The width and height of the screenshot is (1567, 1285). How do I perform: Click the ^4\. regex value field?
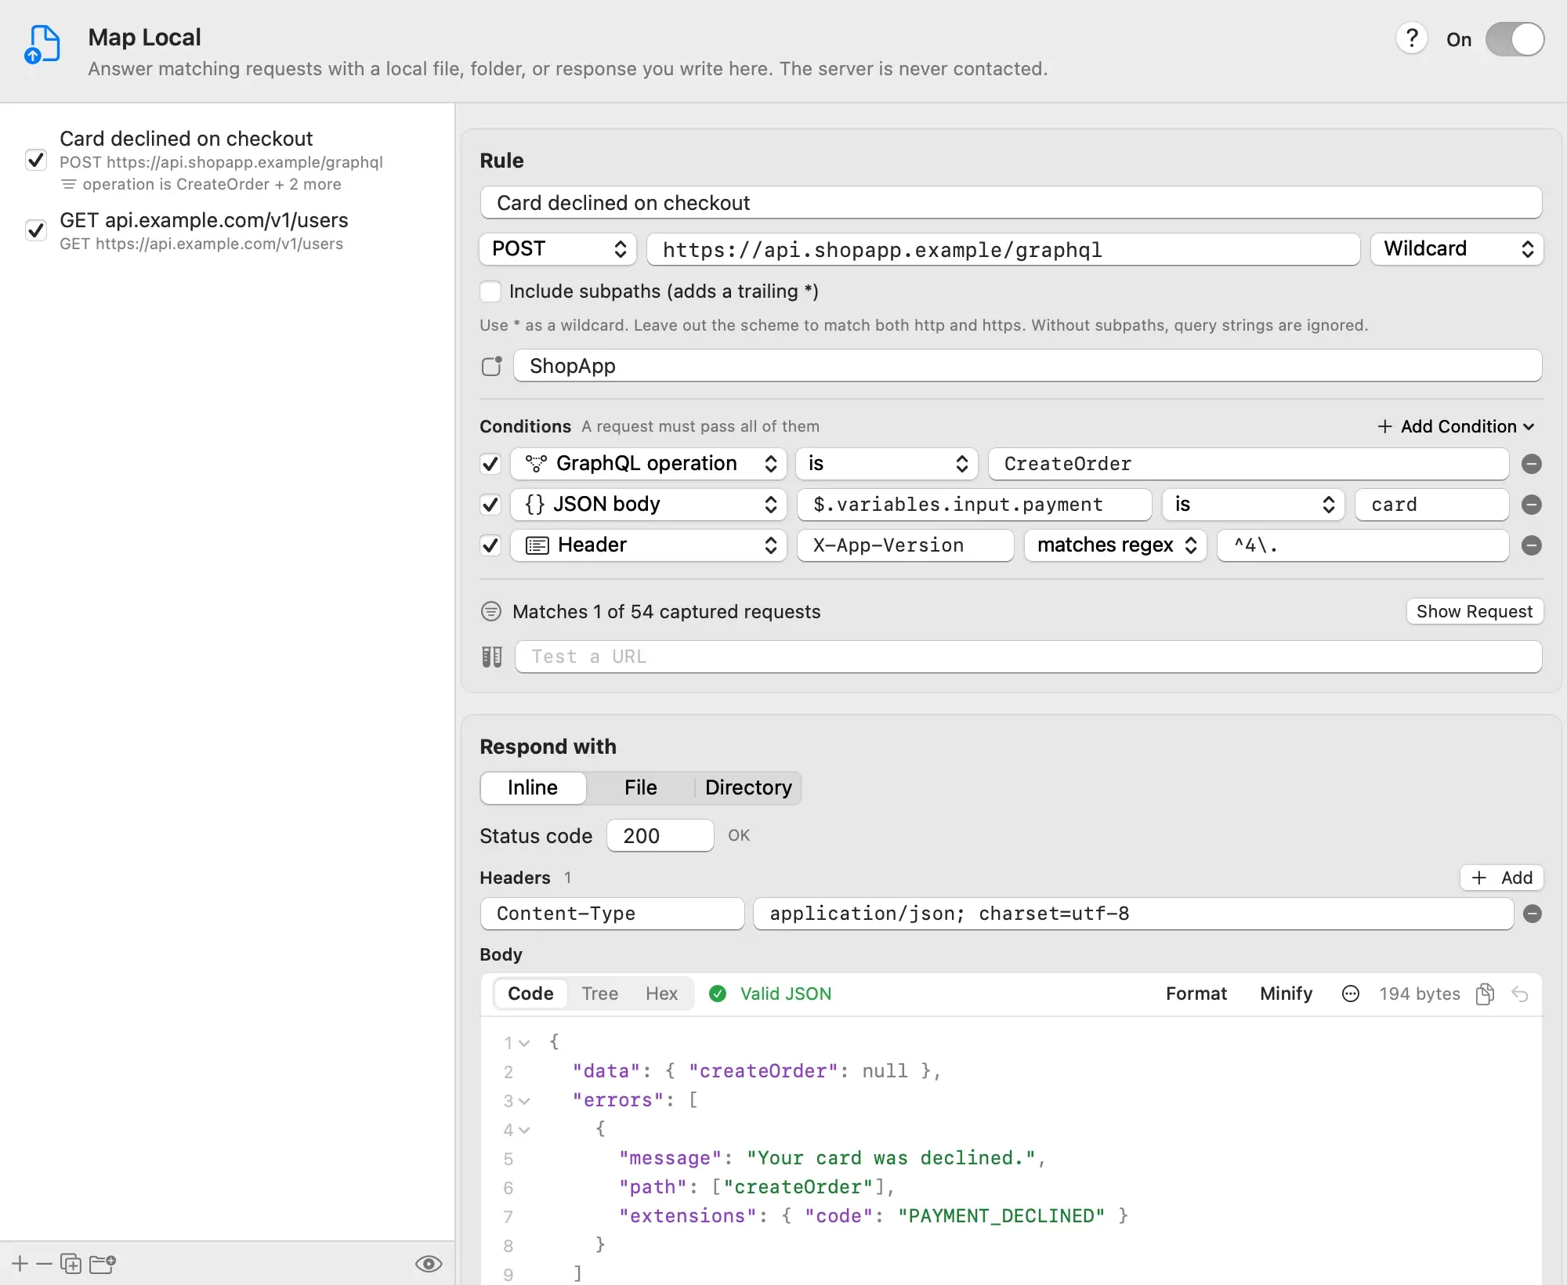(x=1363, y=545)
